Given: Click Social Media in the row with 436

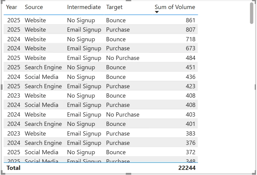Looking at the screenshot, I should point(42,77).
